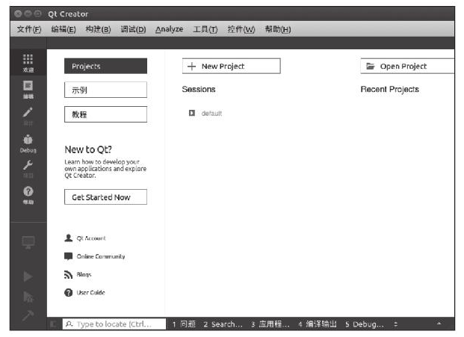Open the Qt Account link
The height and width of the screenshot is (337, 464).
coord(91,238)
